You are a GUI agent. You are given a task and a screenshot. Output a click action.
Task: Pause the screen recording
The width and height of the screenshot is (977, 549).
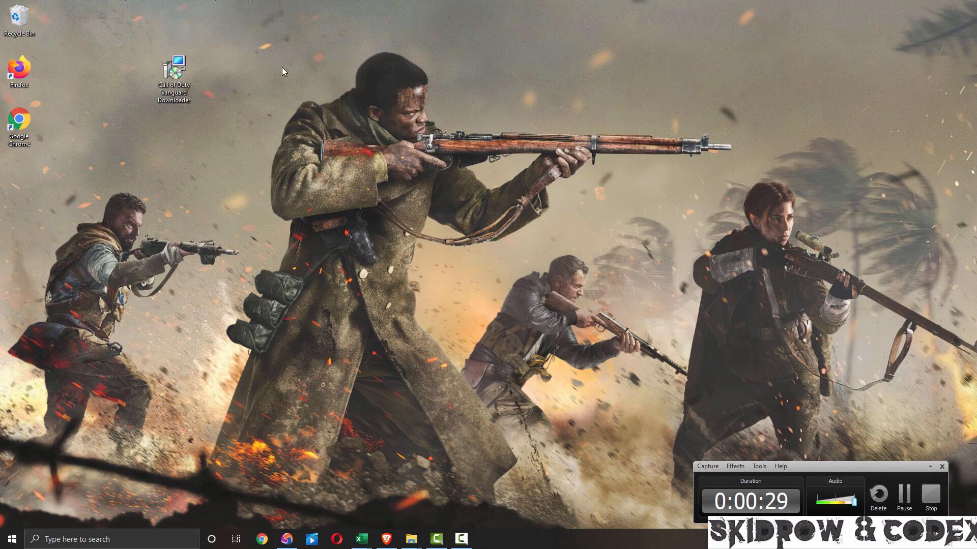coord(904,495)
